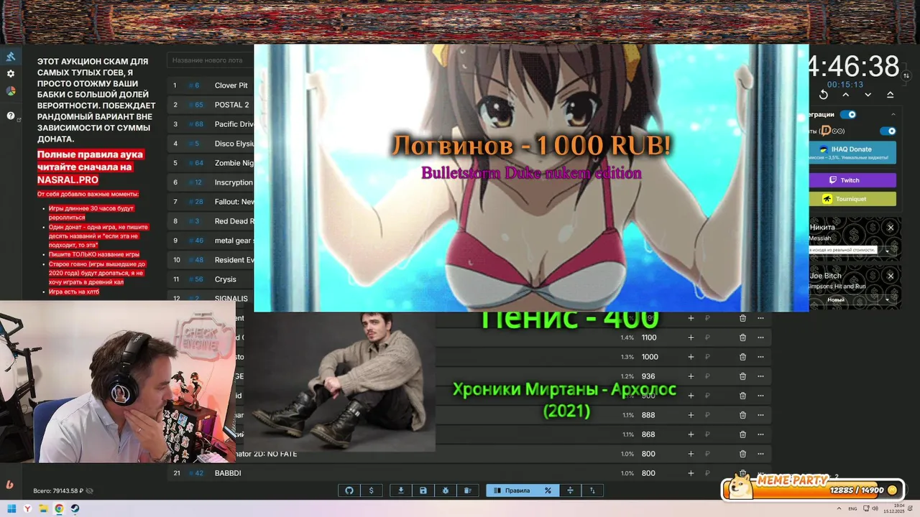Toggle the Интеграции switch

[848, 114]
